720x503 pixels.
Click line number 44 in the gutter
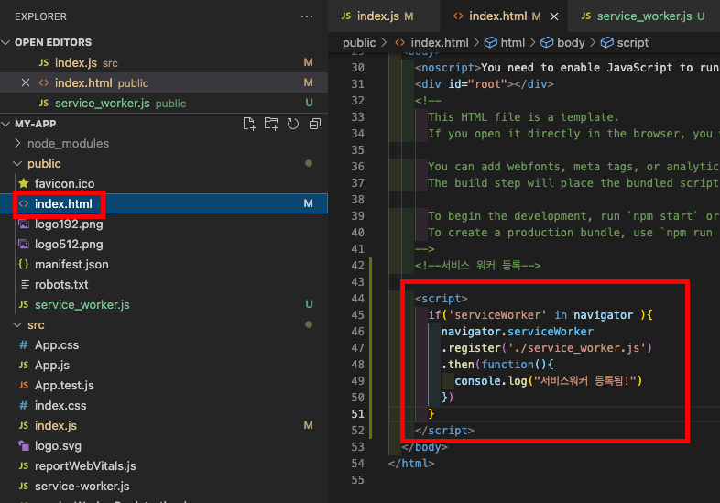(357, 299)
